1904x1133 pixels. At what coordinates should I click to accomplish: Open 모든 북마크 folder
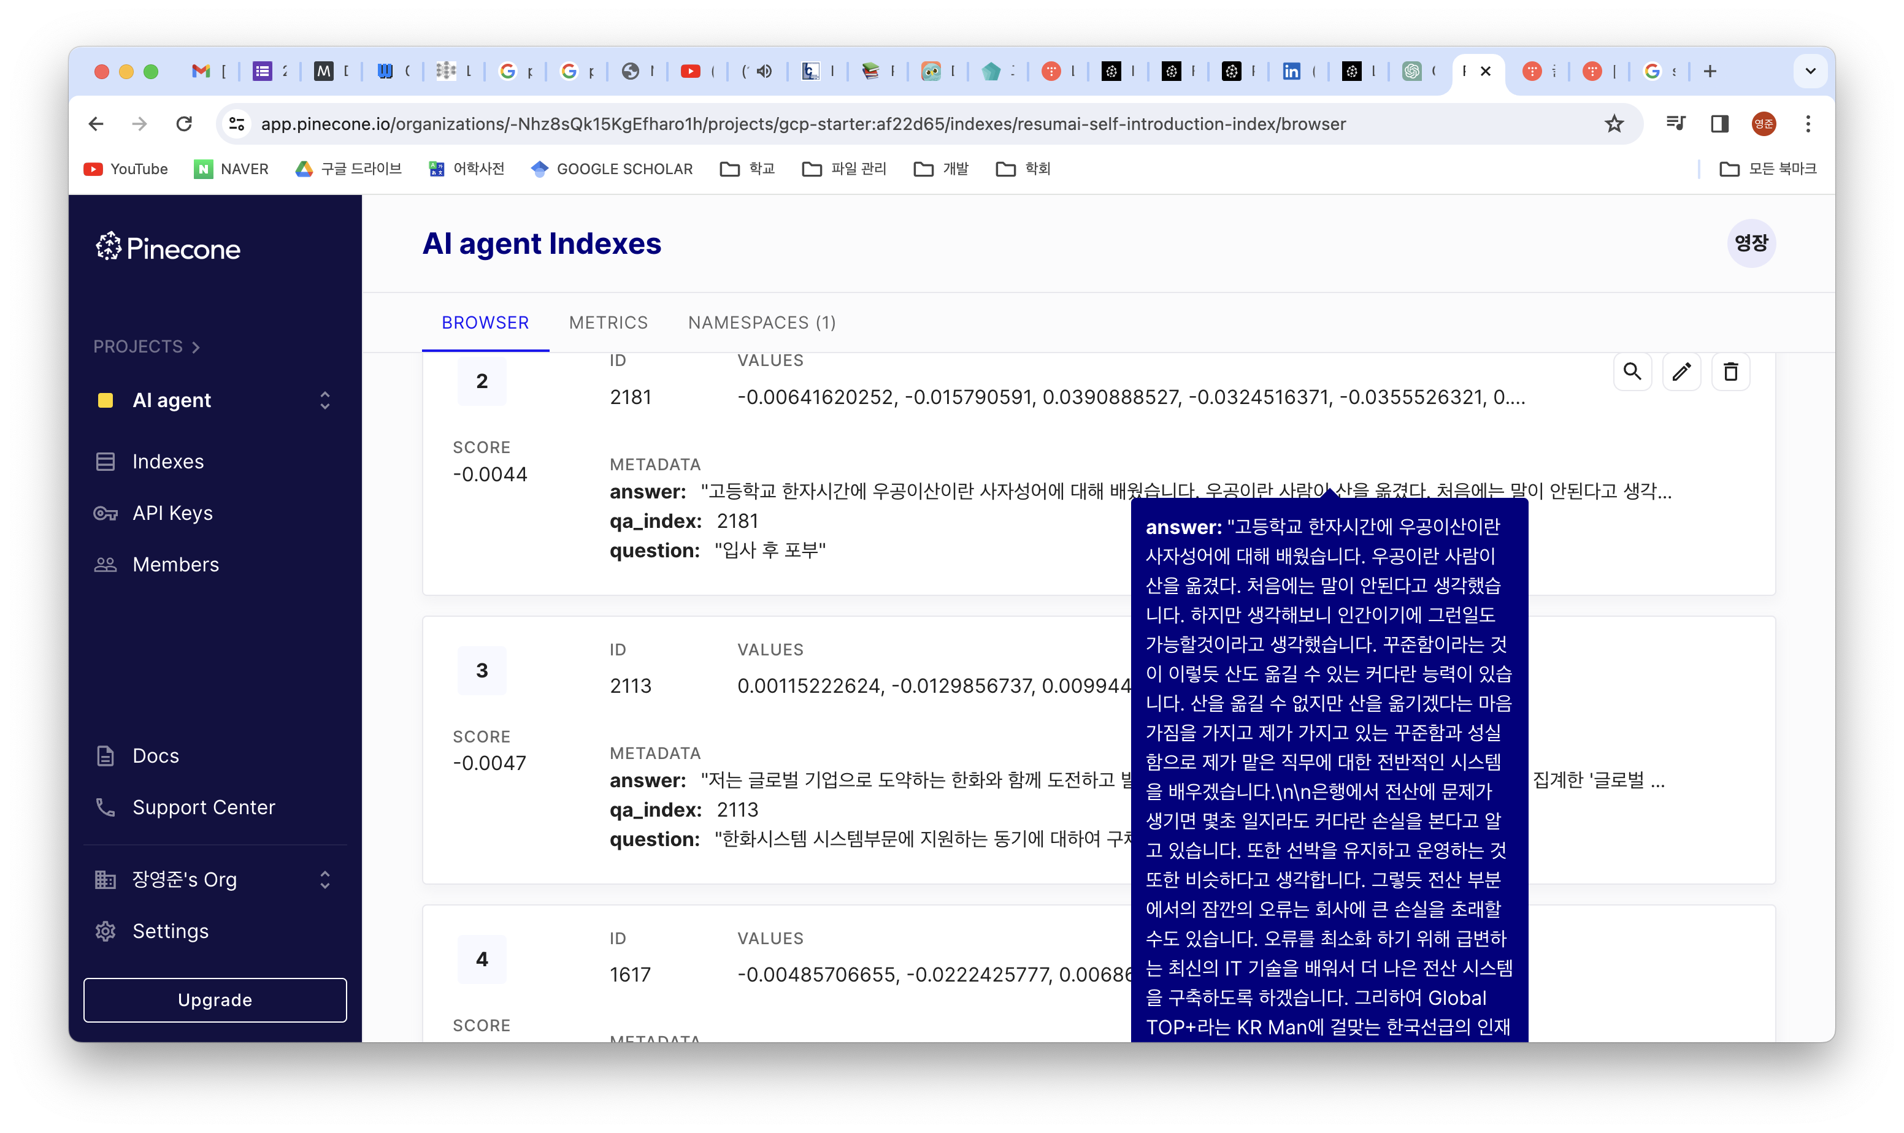(x=1767, y=169)
